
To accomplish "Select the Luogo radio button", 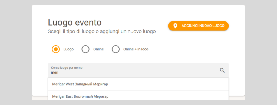I will point(56,49).
